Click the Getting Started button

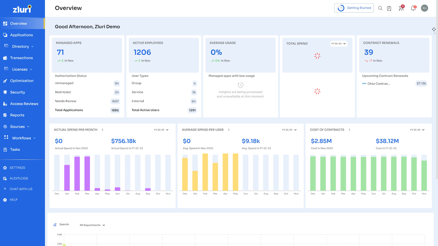coord(354,8)
